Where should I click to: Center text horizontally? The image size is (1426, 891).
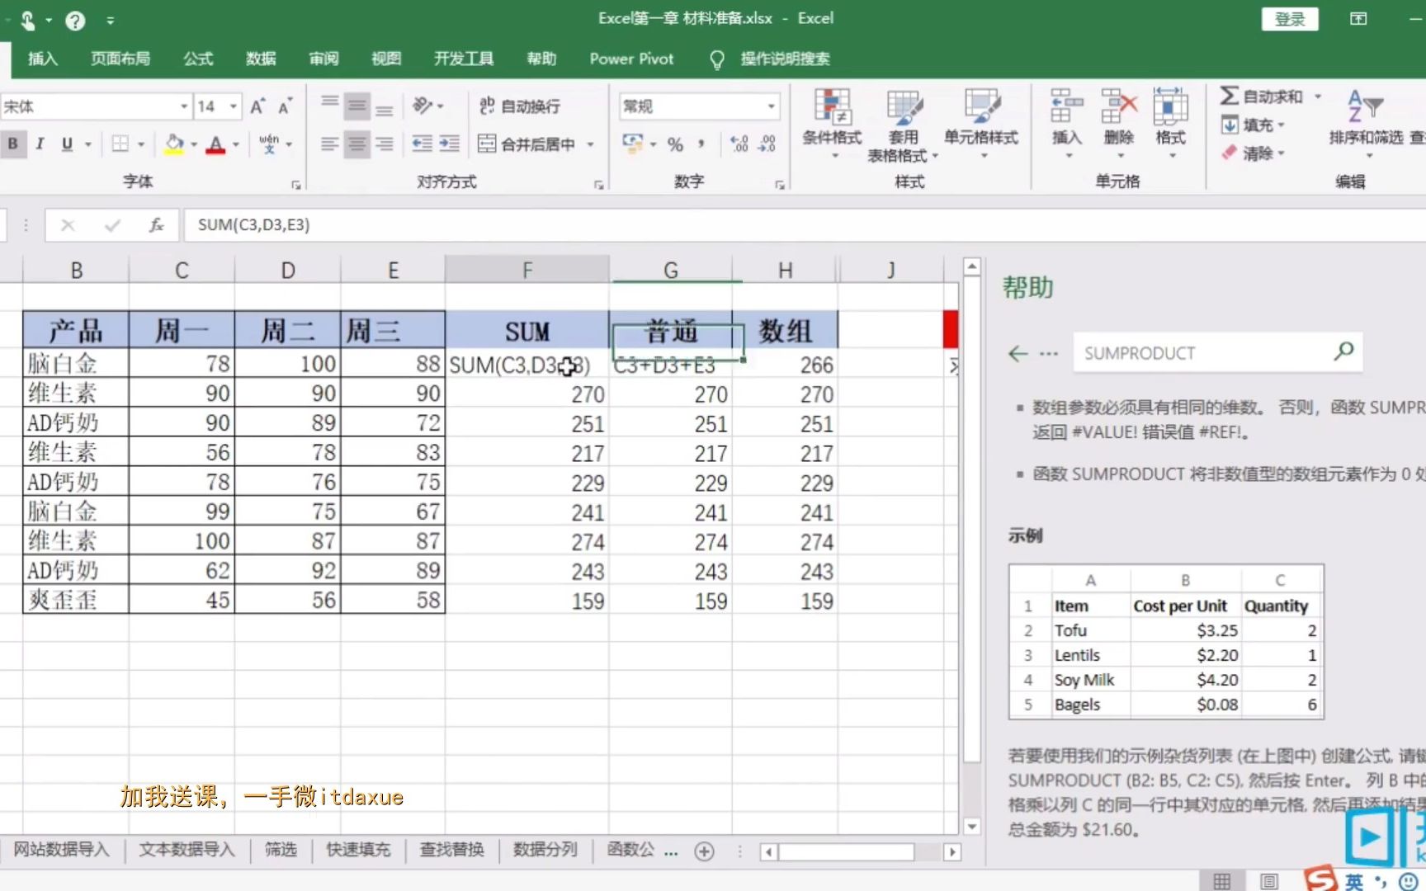point(356,144)
